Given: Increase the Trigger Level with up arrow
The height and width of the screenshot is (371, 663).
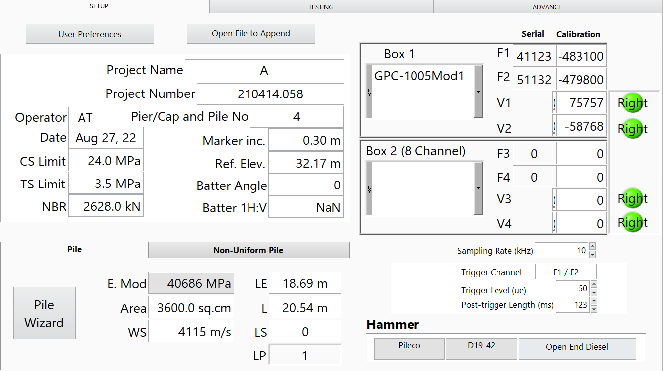Looking at the screenshot, I should tap(594, 285).
